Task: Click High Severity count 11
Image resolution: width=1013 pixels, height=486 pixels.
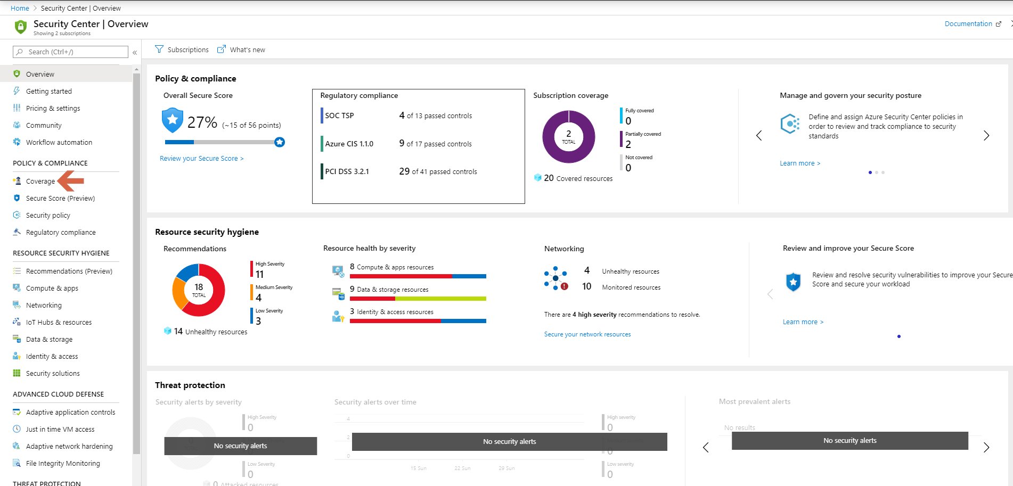Action: point(259,274)
